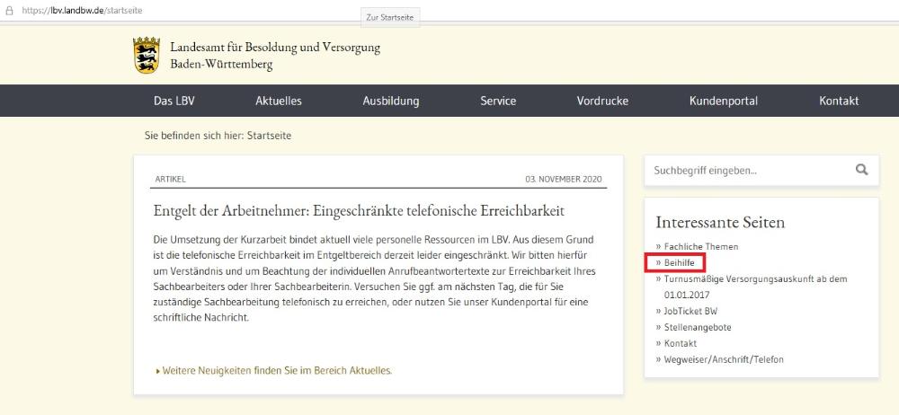This screenshot has height=415, width=899.
Task: Click the padlock icon in address bar
Action: [10, 10]
